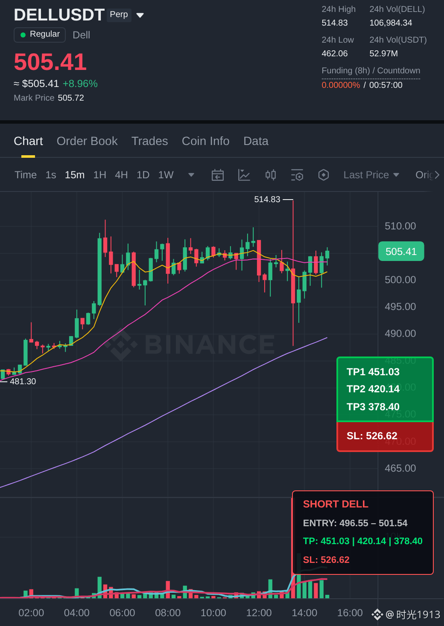Click the 14:00 label on time axis
Viewport: 444px width, 626px height.
pos(304,613)
